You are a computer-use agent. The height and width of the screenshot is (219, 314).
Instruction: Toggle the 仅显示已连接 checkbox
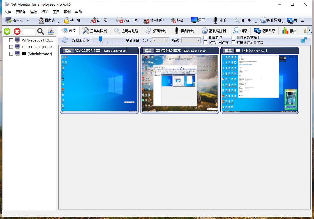coord(206,42)
